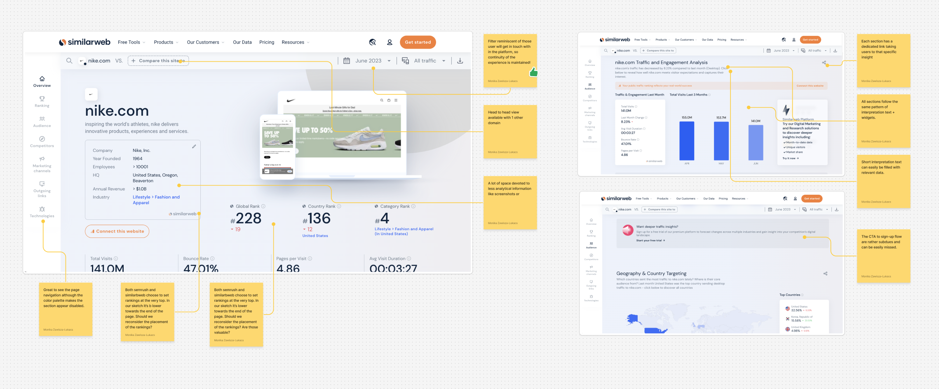Open Competitors in large screenshot's sidebar

pyautogui.click(x=42, y=142)
